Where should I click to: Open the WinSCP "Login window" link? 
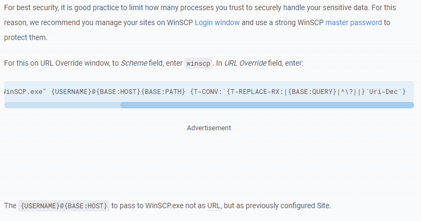coord(217,23)
